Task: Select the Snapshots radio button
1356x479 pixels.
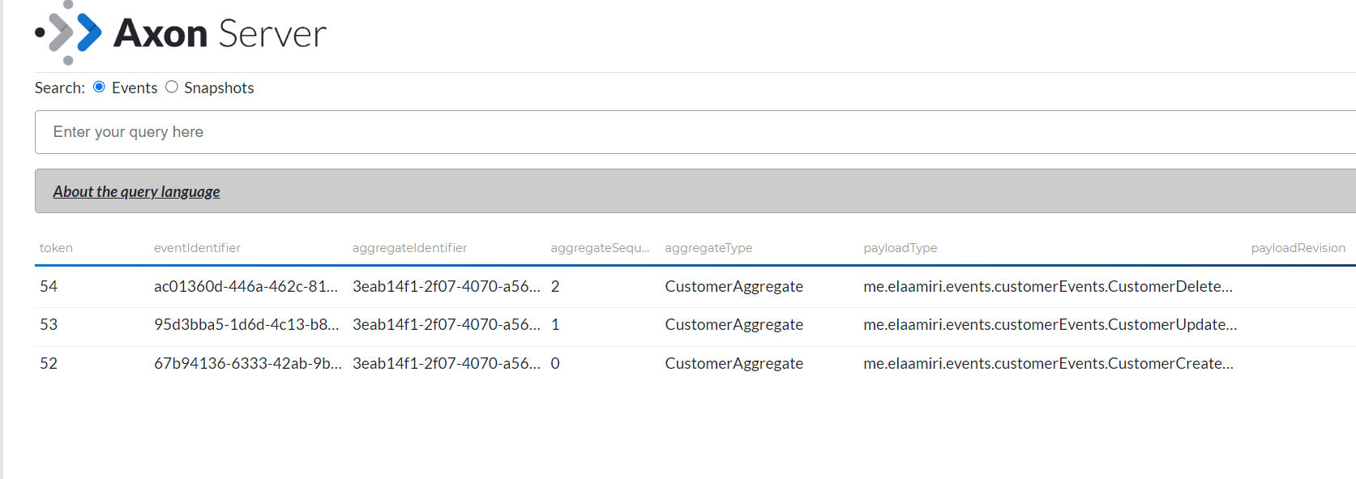Action: tap(172, 87)
